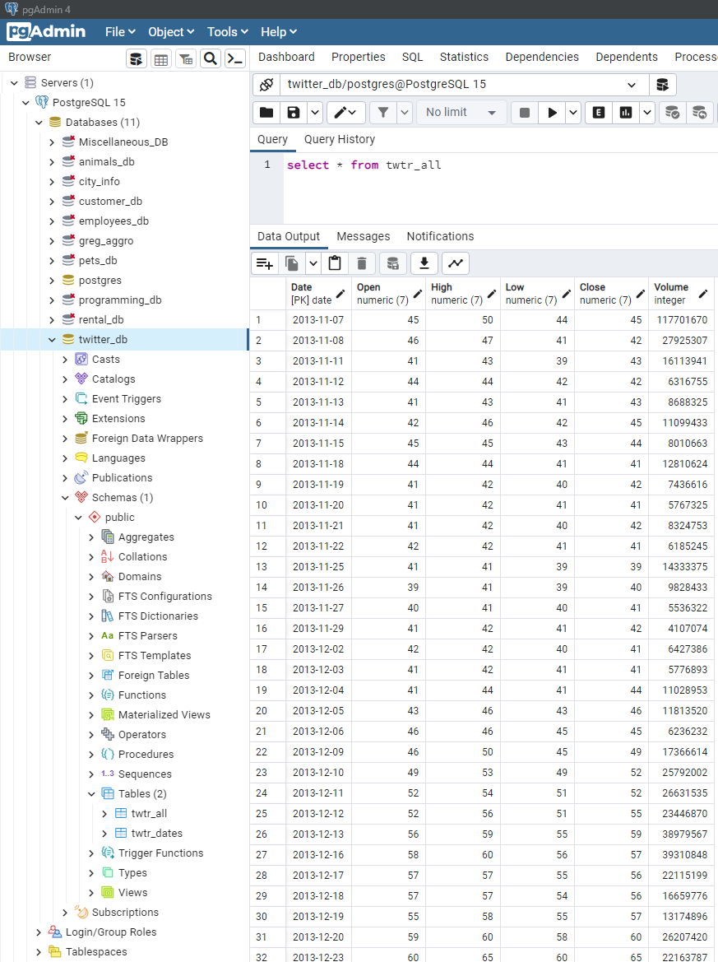Image resolution: width=718 pixels, height=962 pixels.
Task: Delete rows using the trash icon
Action: 362,263
